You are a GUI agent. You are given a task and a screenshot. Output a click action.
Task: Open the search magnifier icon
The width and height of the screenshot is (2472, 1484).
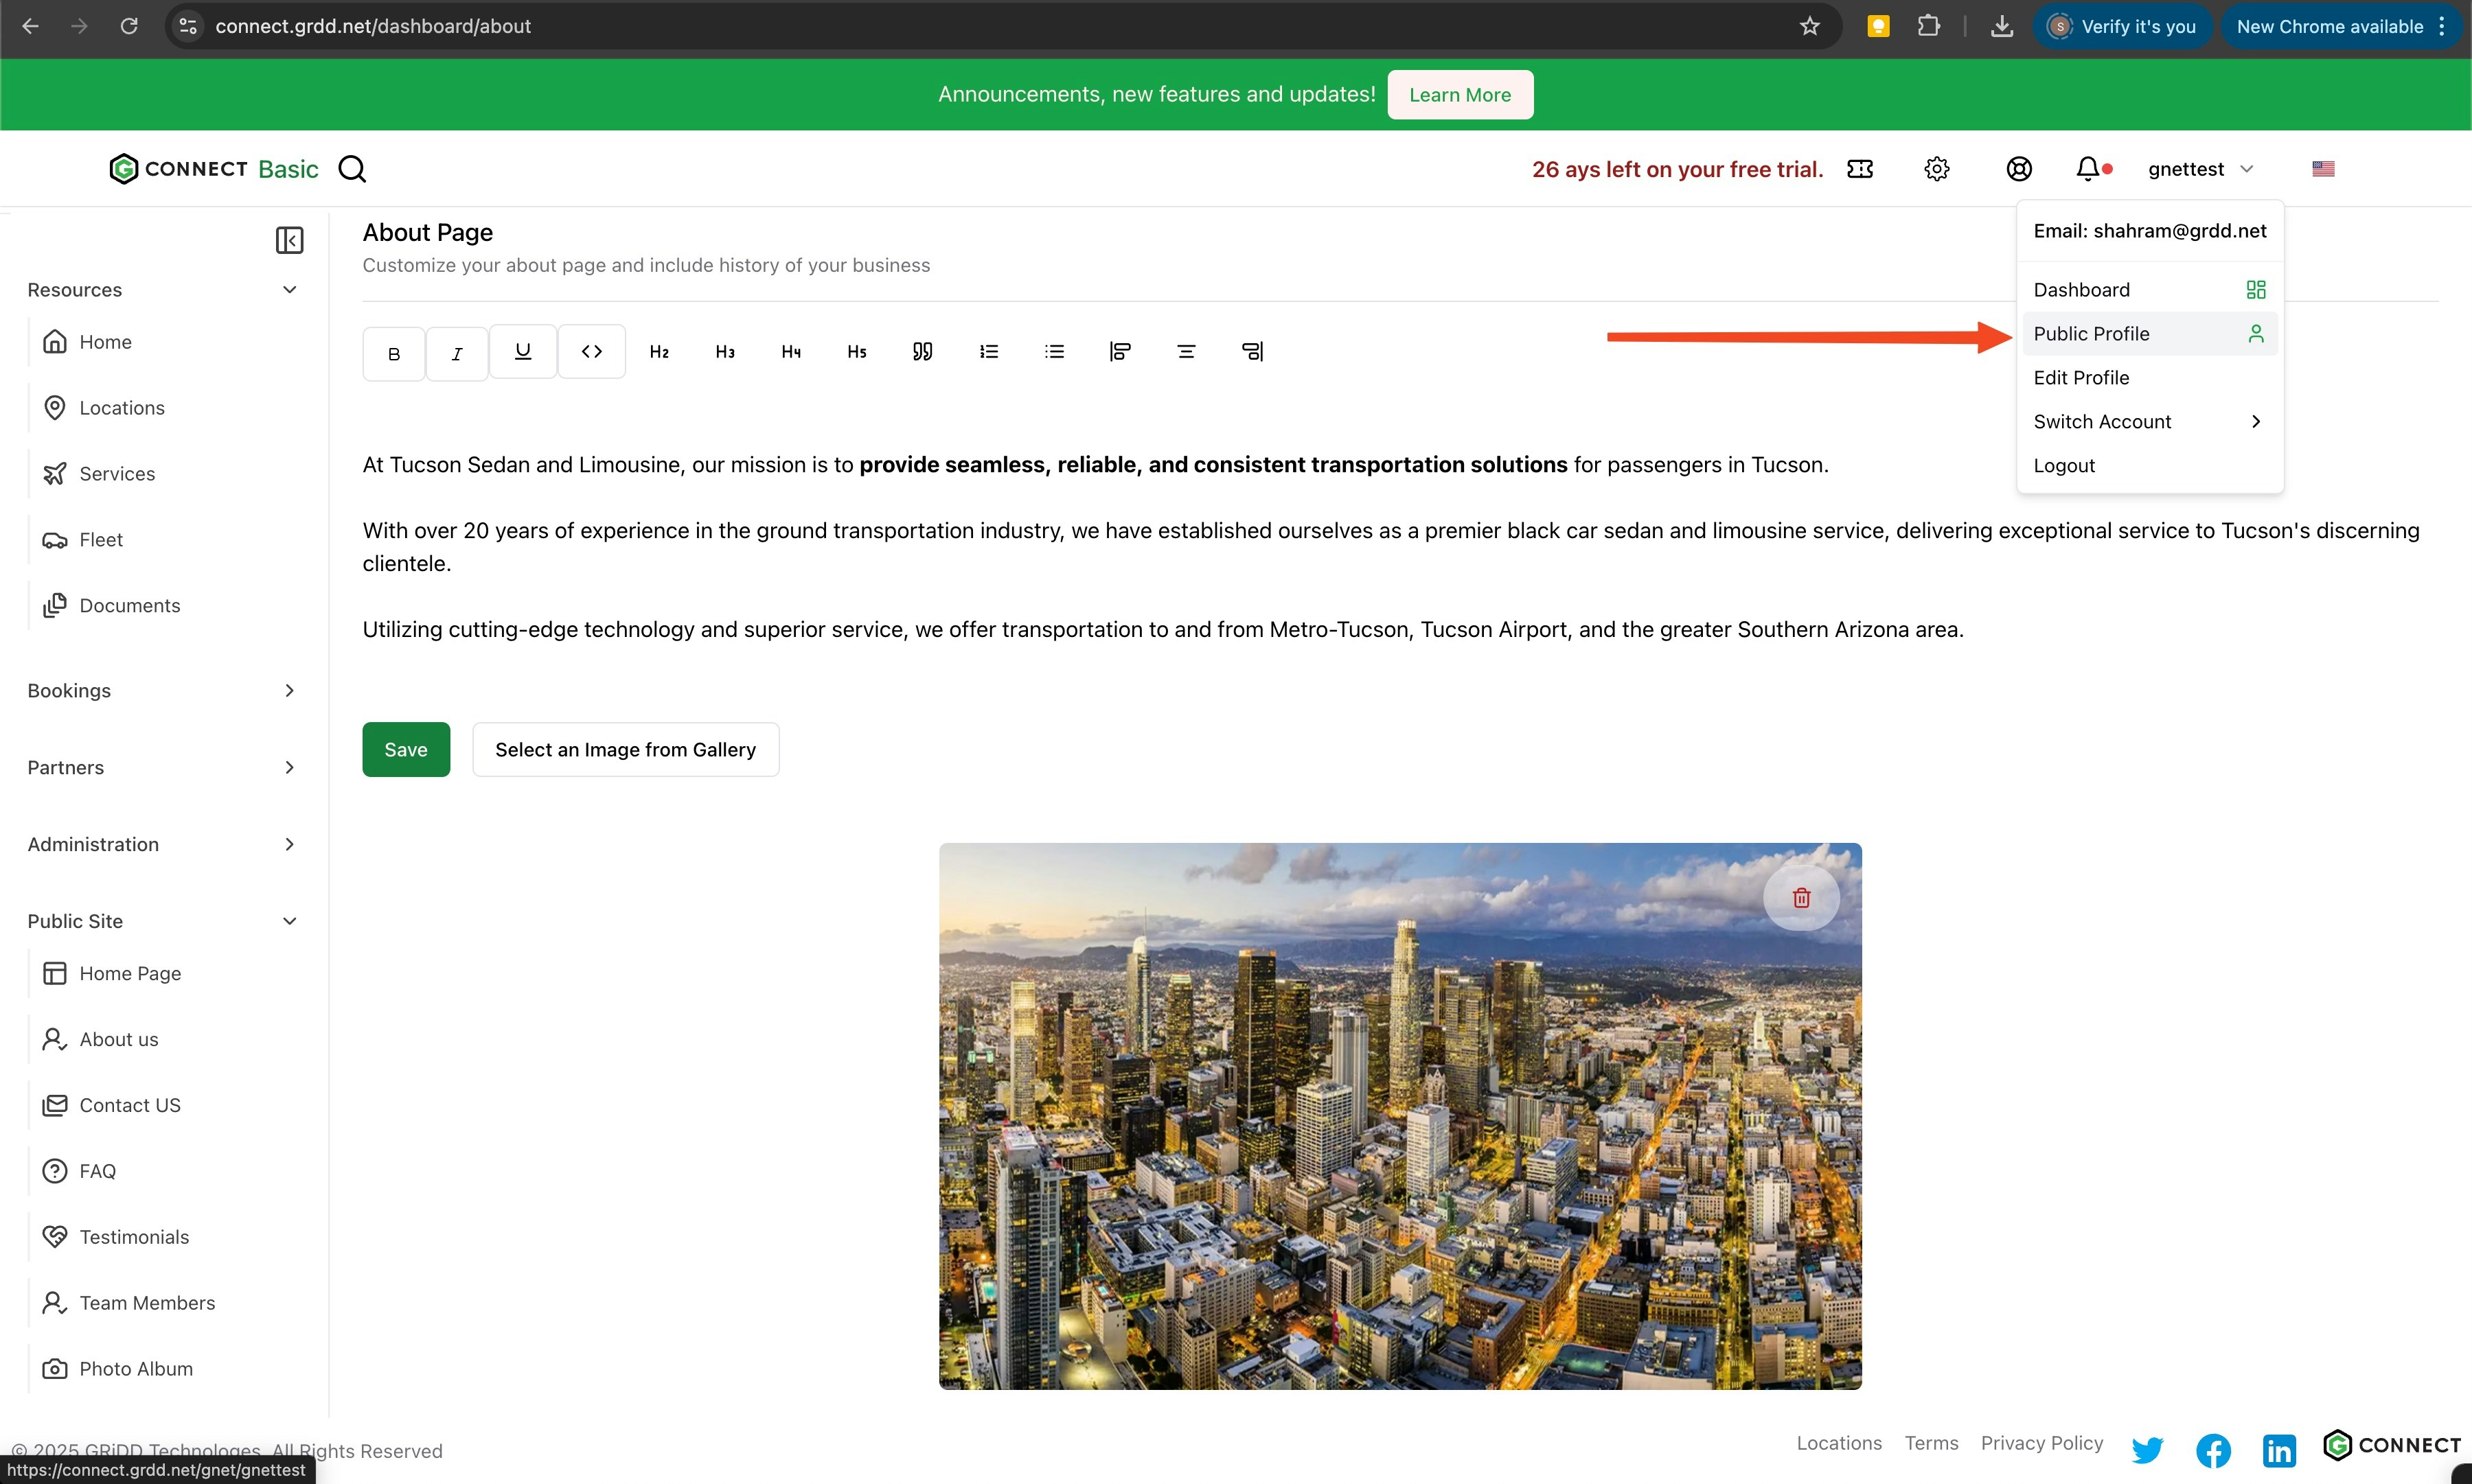click(x=352, y=169)
